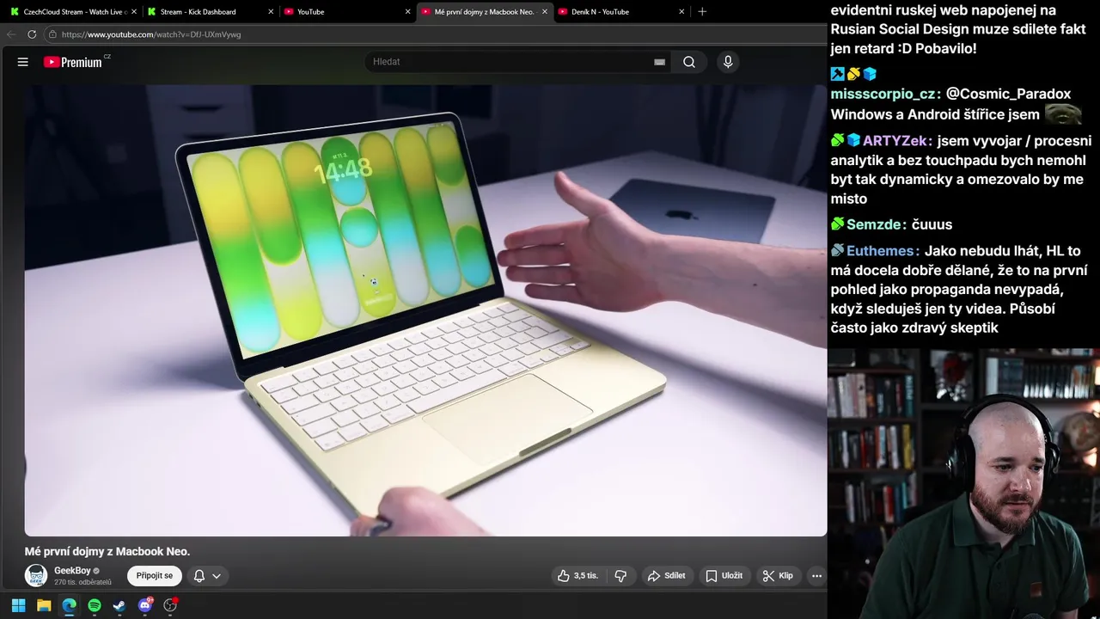Open more actions three-dot menu

click(816, 576)
